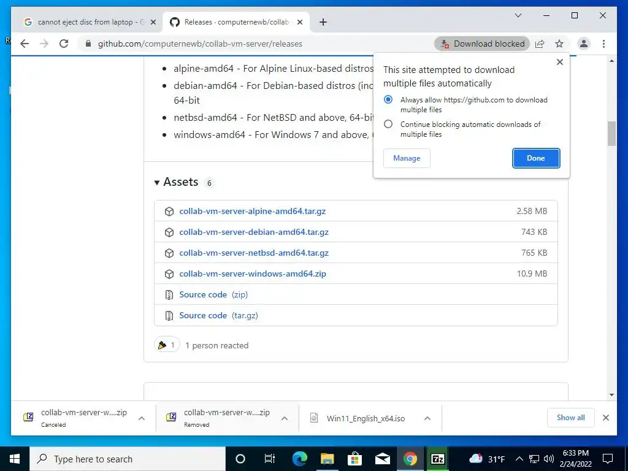Viewport: 628px width, 471px height.
Task: Switch to 'cannot eject disc from laptop' tab
Action: [90, 22]
